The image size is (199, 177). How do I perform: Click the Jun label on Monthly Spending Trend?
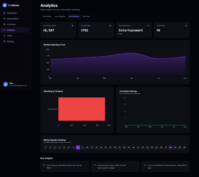click(x=132, y=78)
